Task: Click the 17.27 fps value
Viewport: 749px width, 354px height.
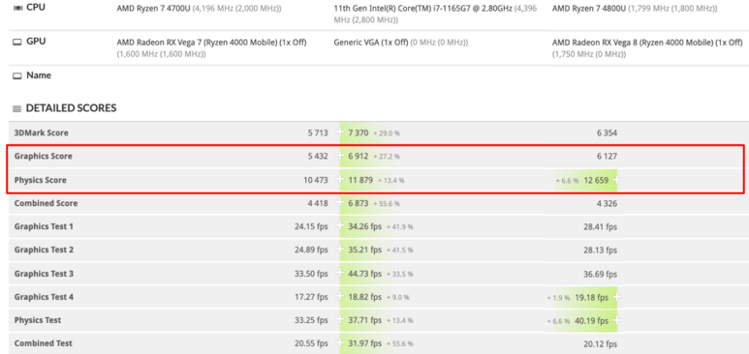Action: coord(311,297)
